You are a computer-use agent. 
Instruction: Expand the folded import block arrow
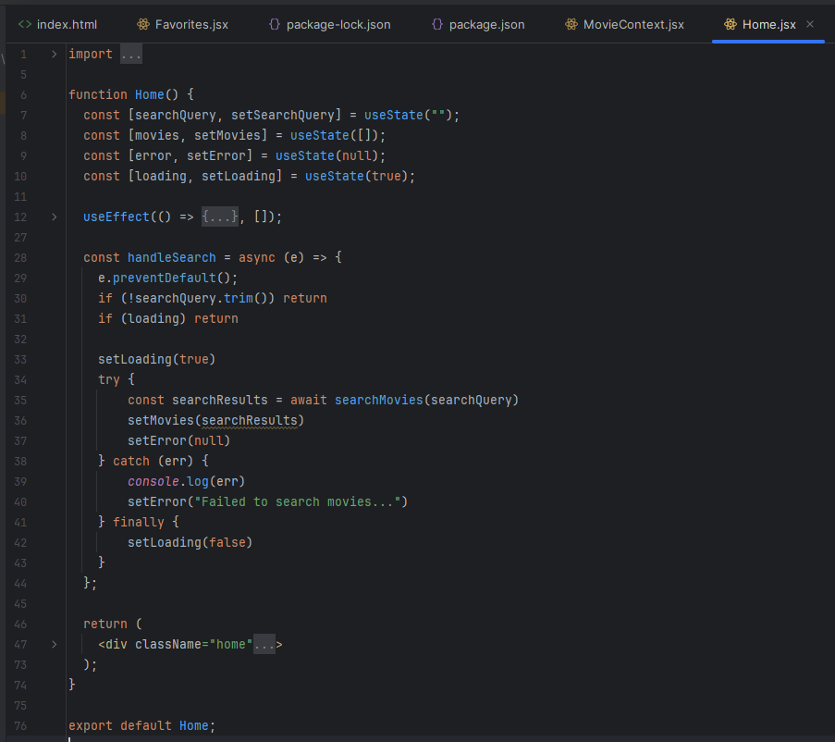55,54
